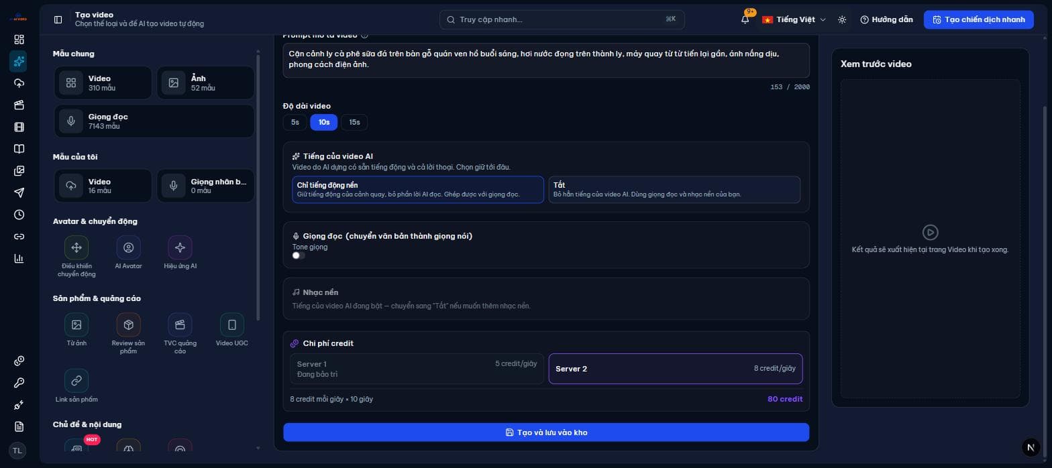Focus the Truy cập nhanh search field
The image size is (1052, 468).
tap(562, 19)
